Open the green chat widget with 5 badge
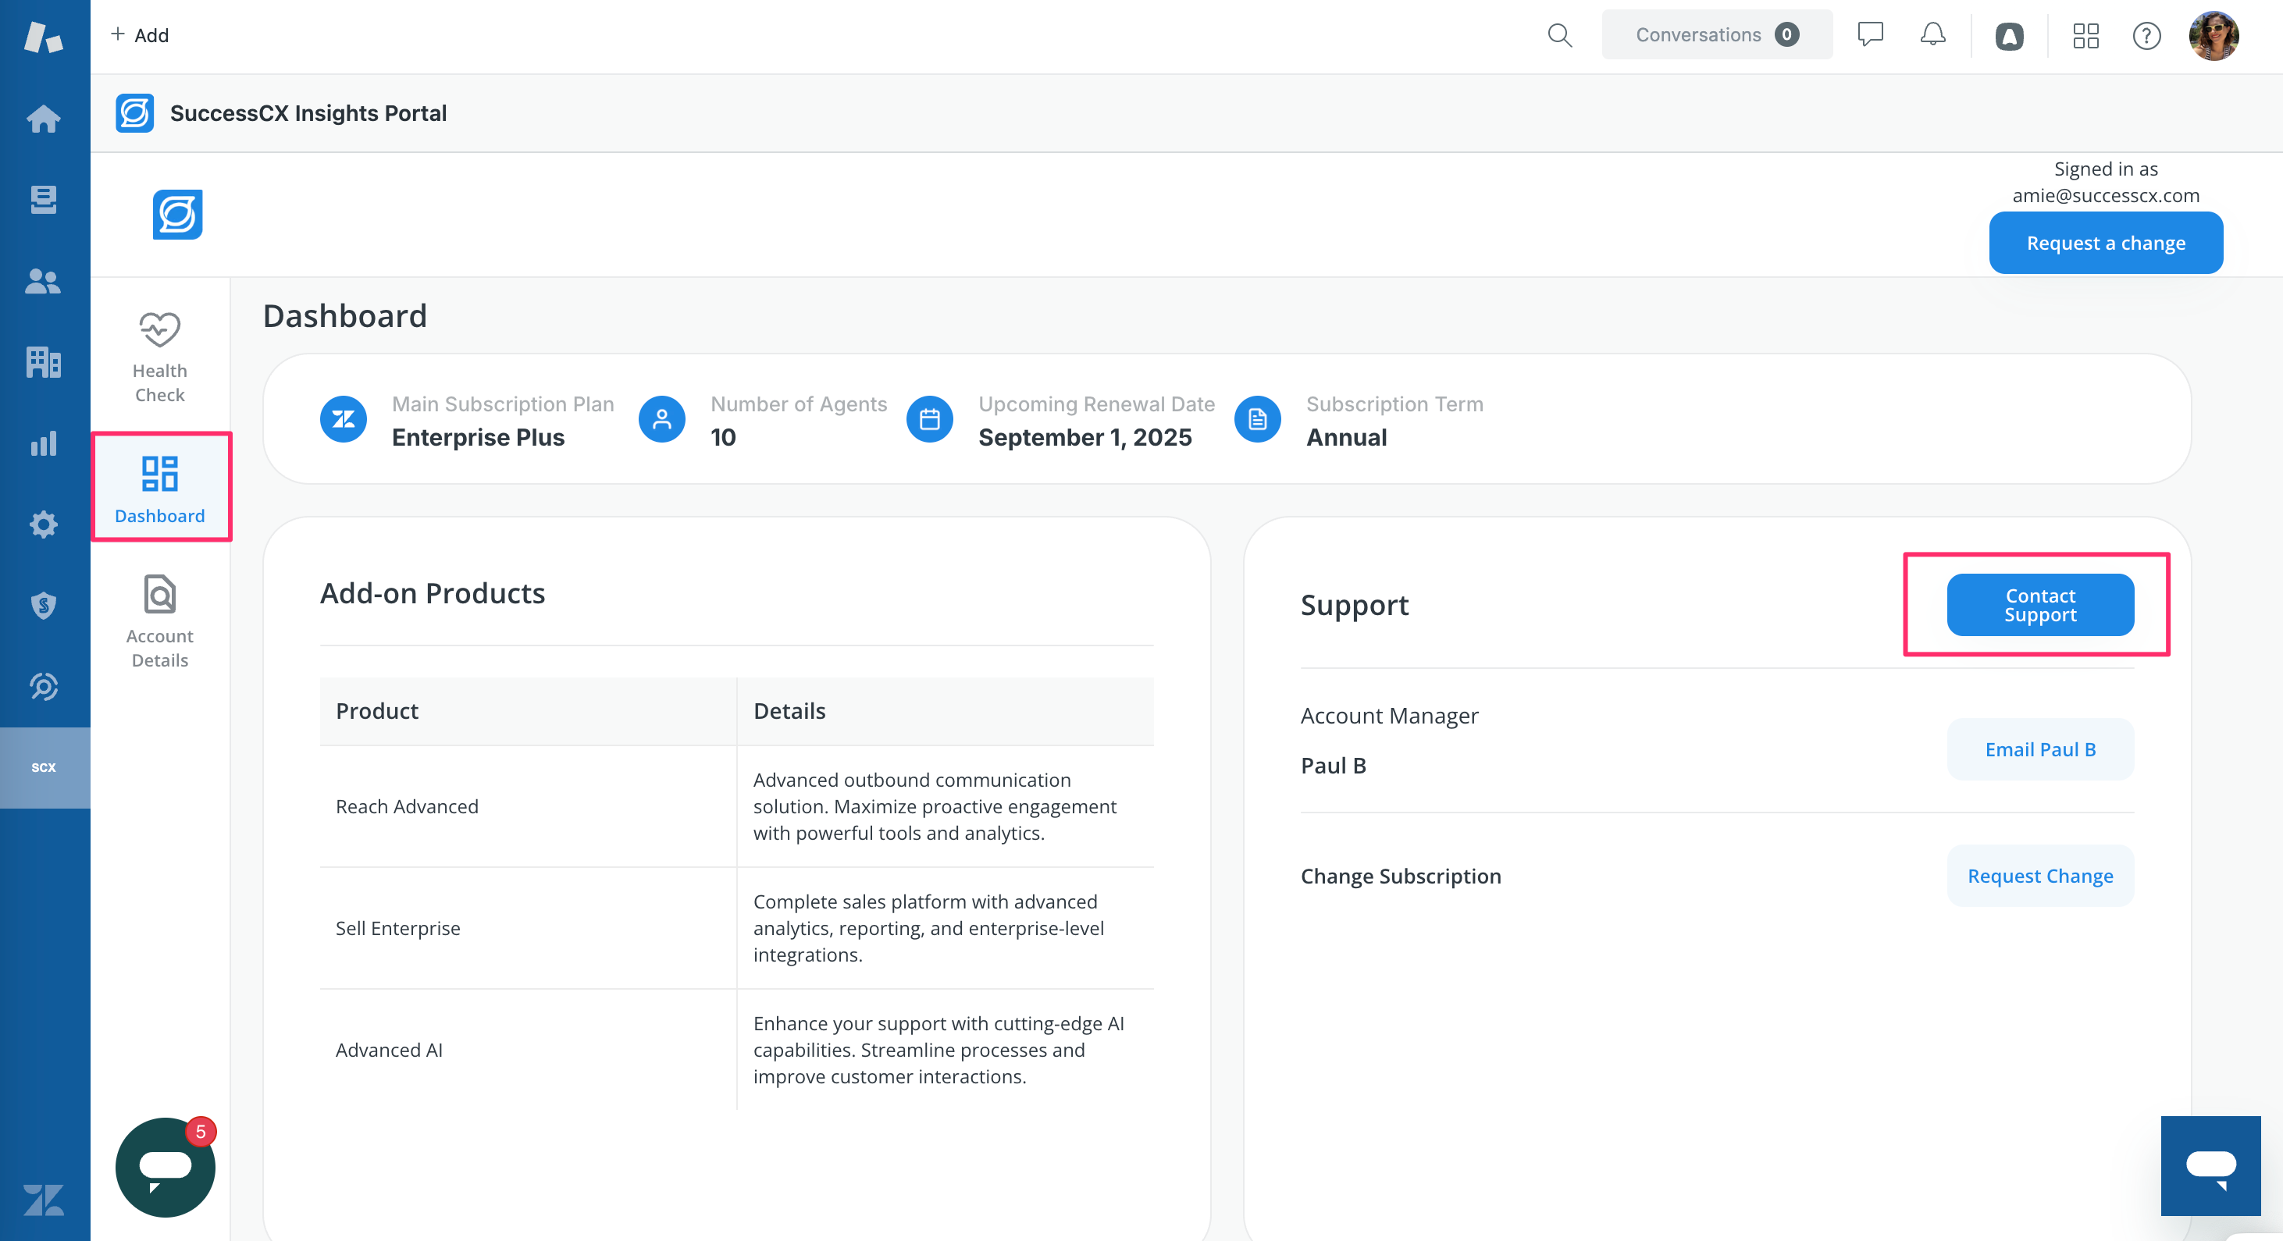The image size is (2283, 1241). tap(165, 1167)
